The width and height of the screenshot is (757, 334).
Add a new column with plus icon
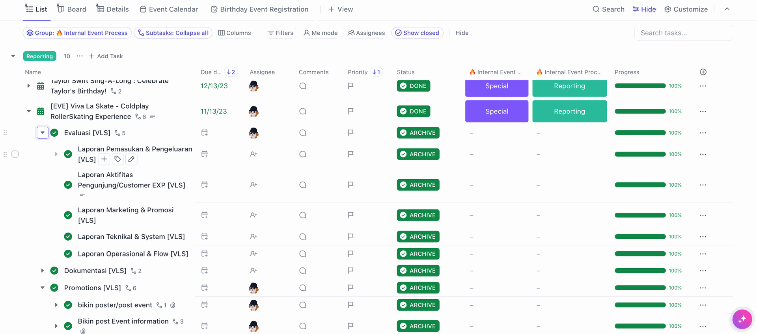(703, 72)
